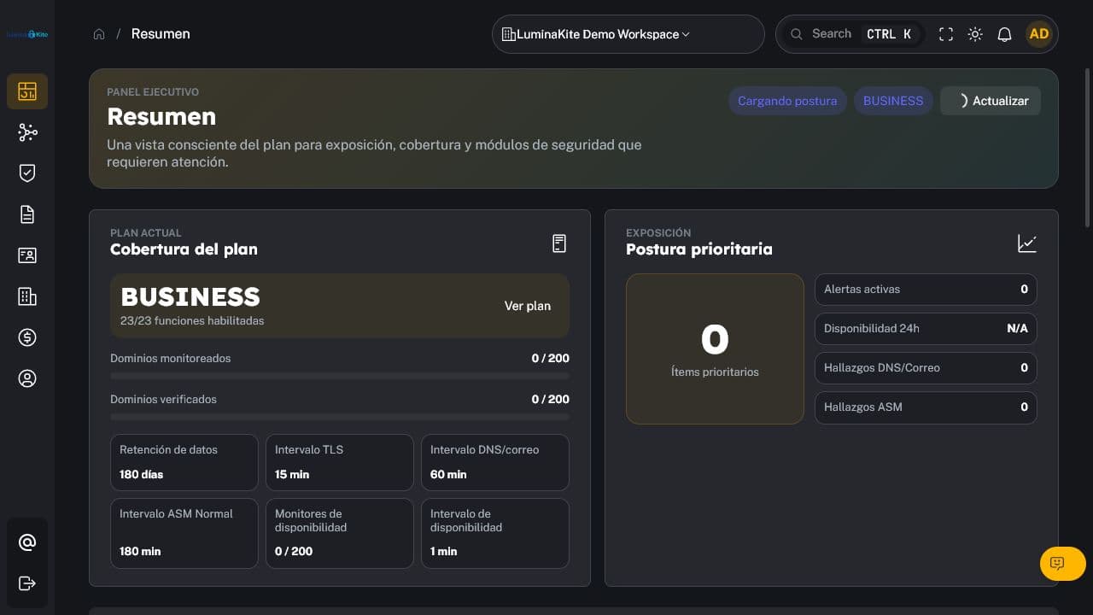Viewport: 1093px width, 615px height.
Task: Select the Alertas activas row
Action: [926, 290]
